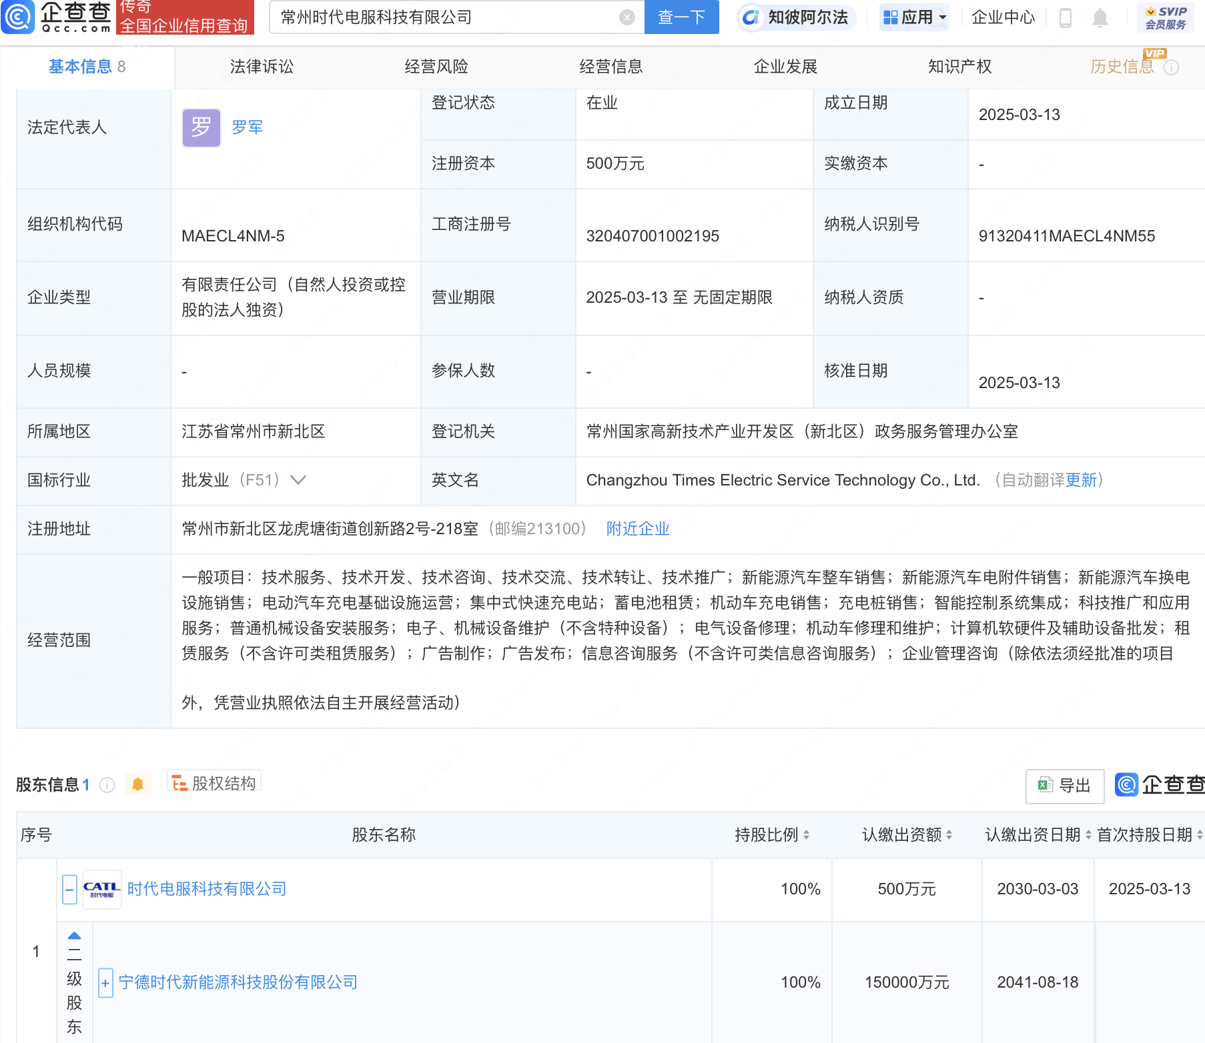The width and height of the screenshot is (1205, 1043).
Task: Click registration number 320407001002195
Action: coord(653,236)
